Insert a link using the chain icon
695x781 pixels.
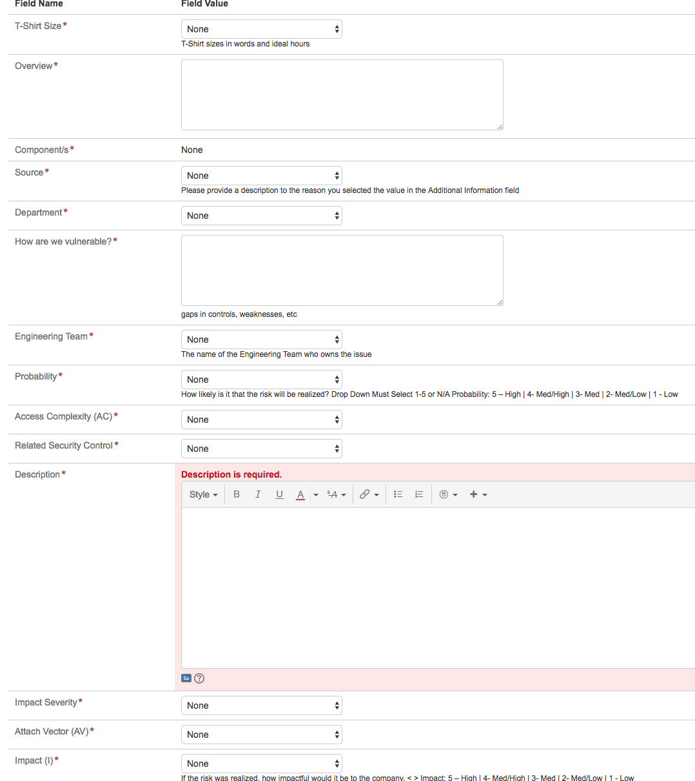[x=369, y=494]
